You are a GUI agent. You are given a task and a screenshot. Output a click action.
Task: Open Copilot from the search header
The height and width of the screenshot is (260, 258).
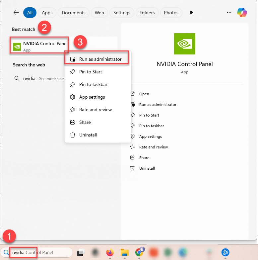pos(242,13)
